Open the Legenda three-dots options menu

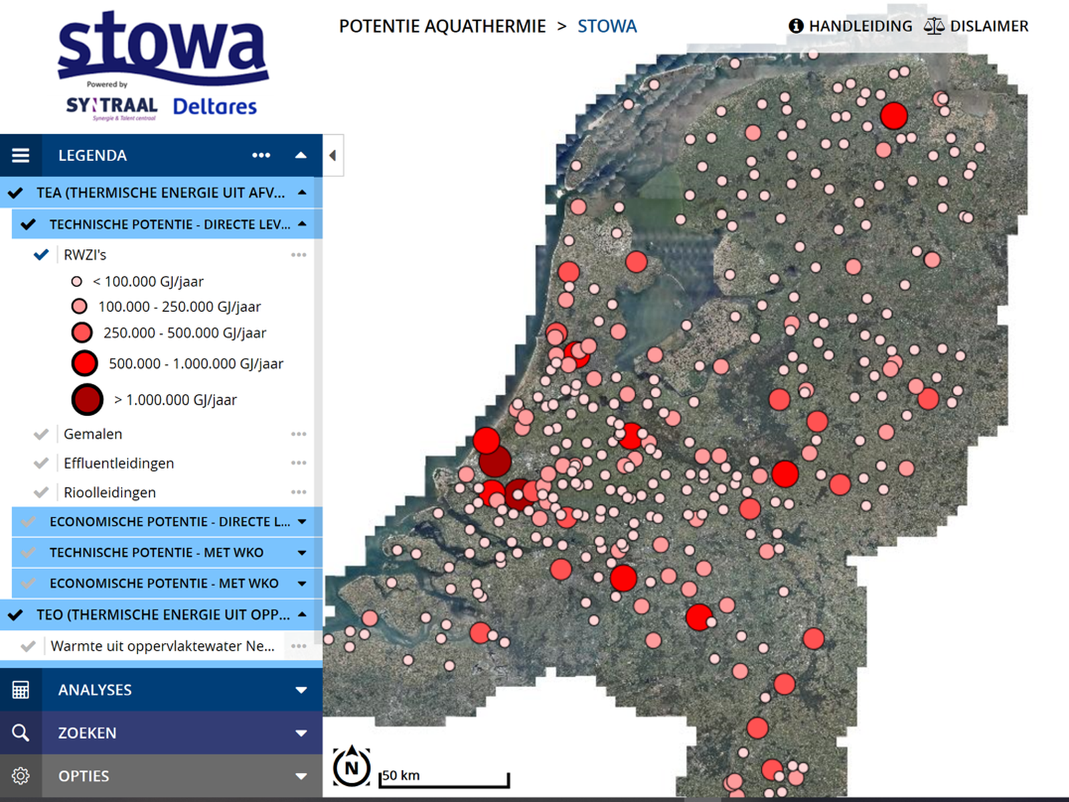click(x=261, y=156)
